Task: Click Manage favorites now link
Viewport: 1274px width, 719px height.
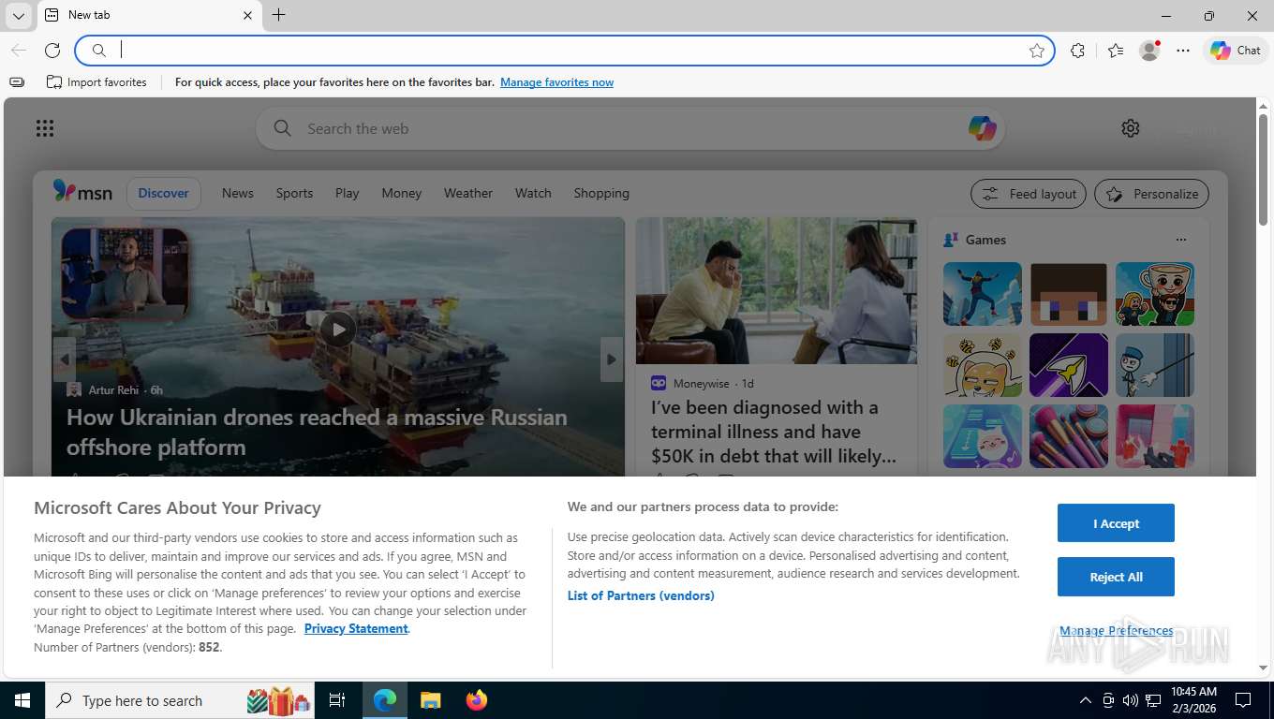Action: point(556,82)
